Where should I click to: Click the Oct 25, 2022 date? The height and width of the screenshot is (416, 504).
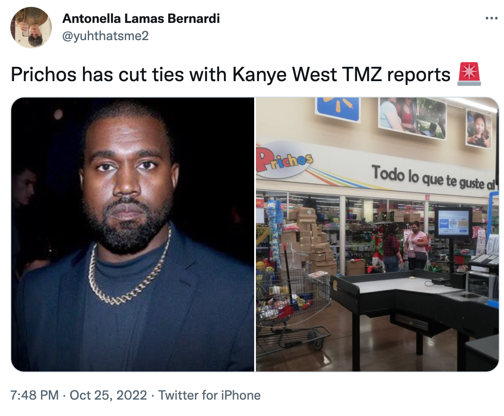[108, 395]
